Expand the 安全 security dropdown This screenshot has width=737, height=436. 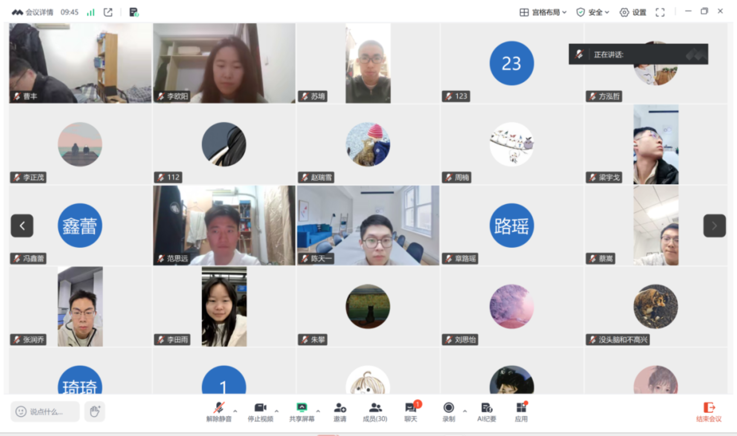pos(593,12)
